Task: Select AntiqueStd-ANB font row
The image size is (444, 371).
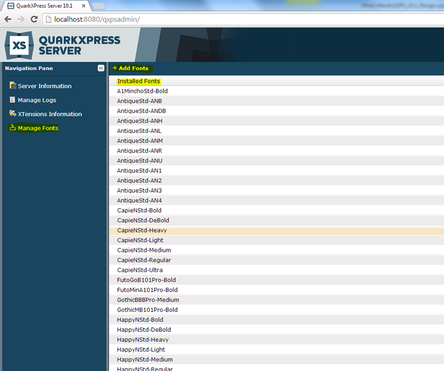Action: click(x=277, y=101)
